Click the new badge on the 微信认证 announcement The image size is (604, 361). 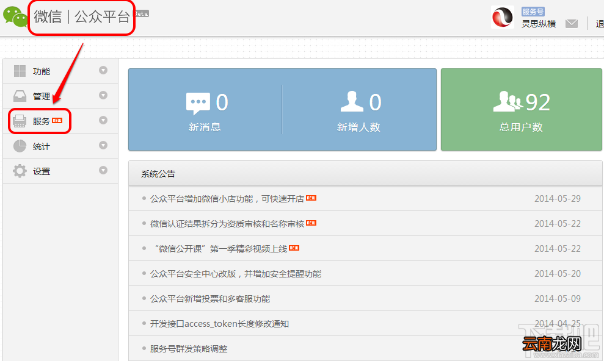(x=311, y=223)
